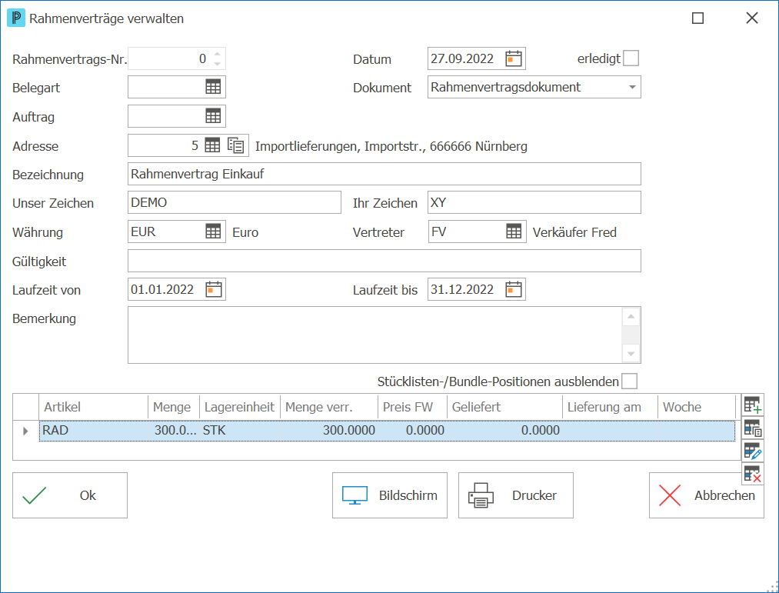Click the Lieferung am column header
Viewport: 779px width, 593px height.
pyautogui.click(x=610, y=407)
